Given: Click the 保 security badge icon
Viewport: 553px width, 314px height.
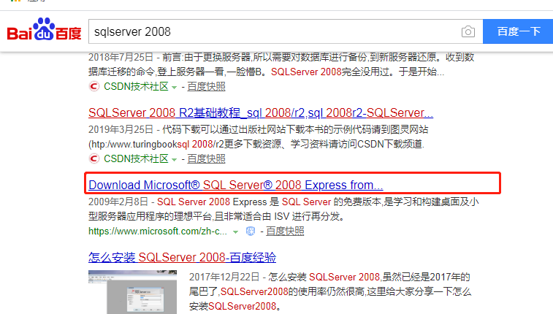Looking at the screenshot, I should tap(251, 231).
